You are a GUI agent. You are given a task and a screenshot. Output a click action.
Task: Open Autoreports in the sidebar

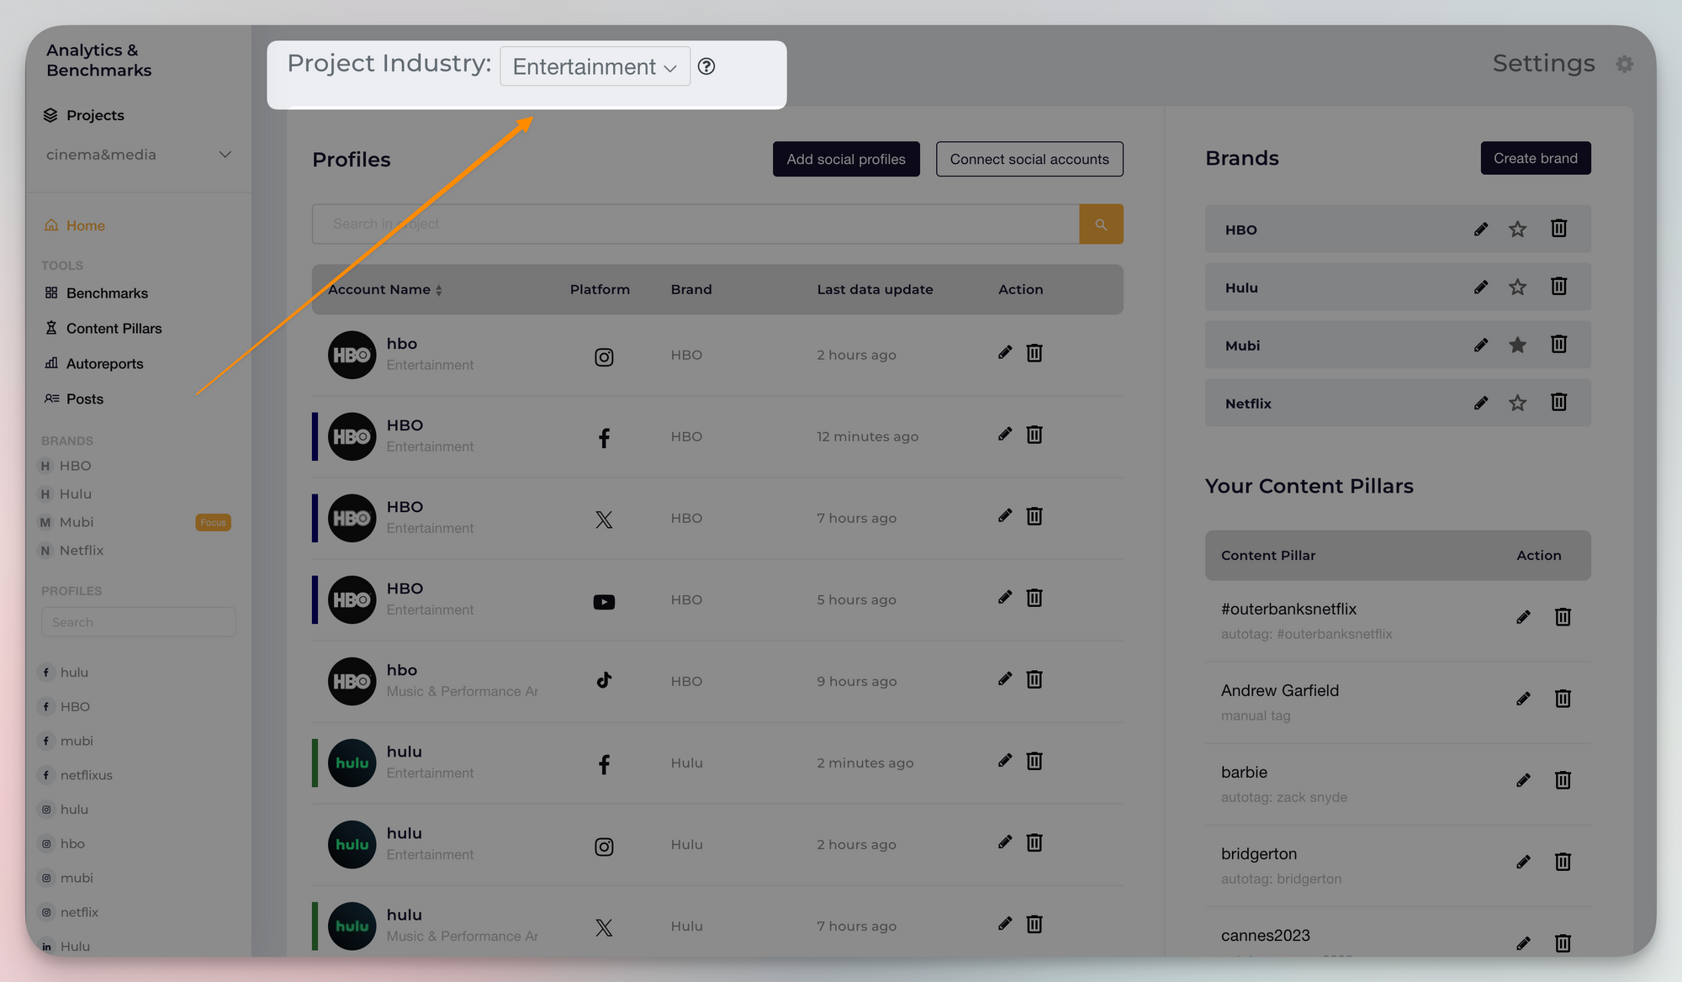pyautogui.click(x=94, y=364)
